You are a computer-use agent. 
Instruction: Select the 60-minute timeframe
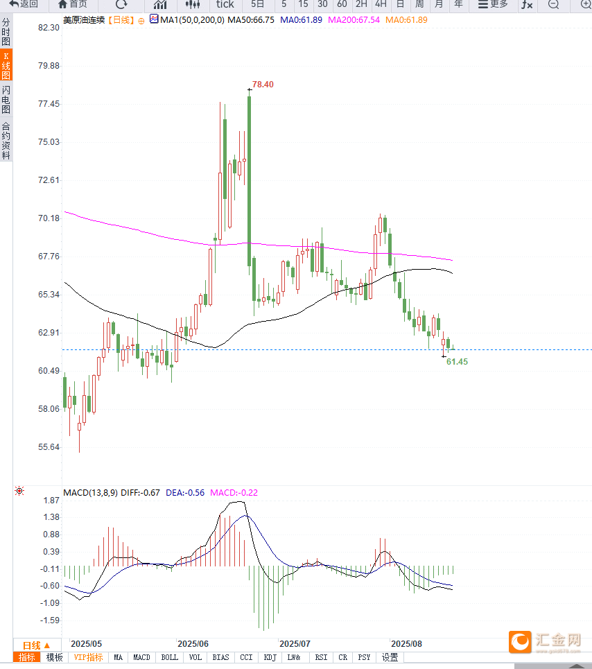pyautogui.click(x=342, y=4)
